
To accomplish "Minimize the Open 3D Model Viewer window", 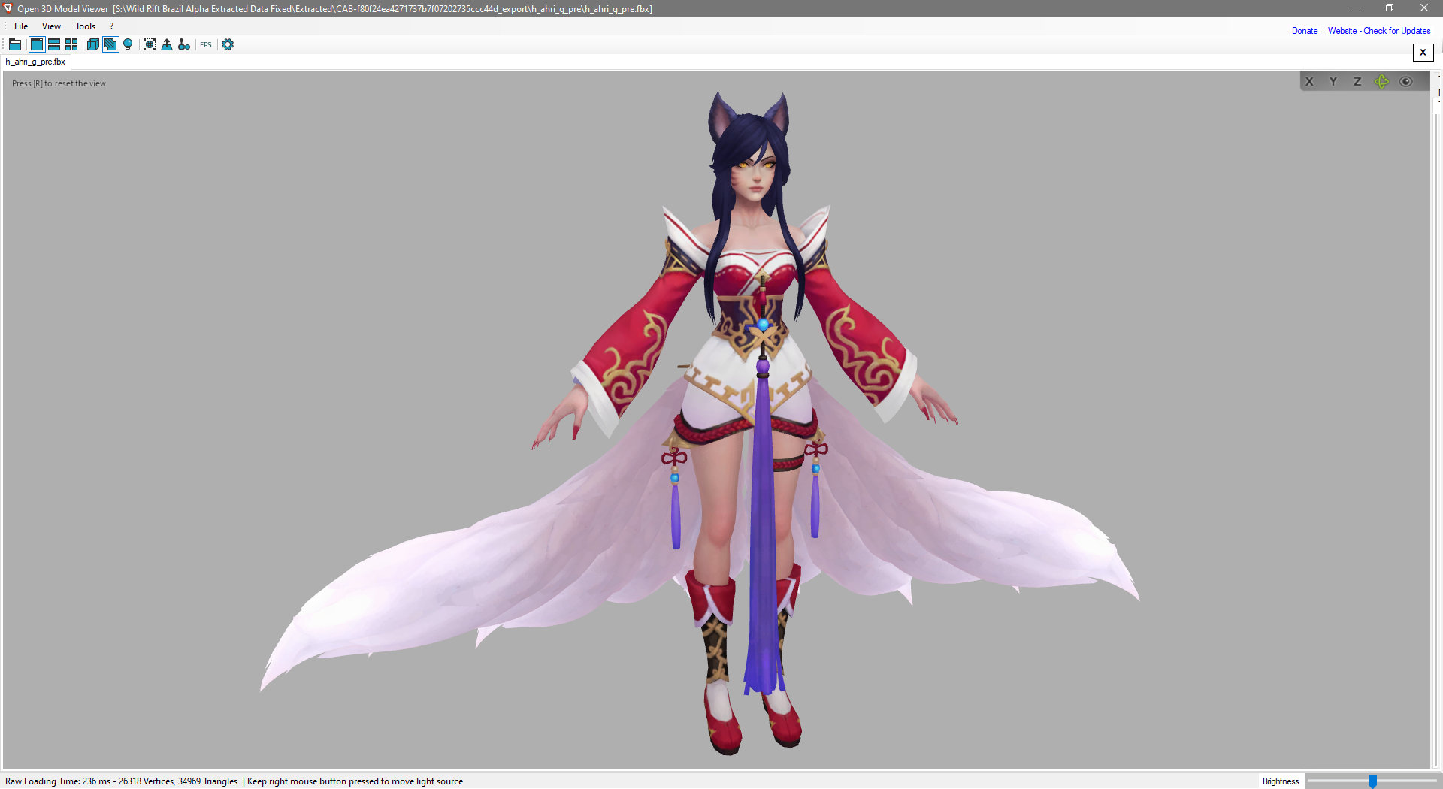I will (x=1356, y=8).
